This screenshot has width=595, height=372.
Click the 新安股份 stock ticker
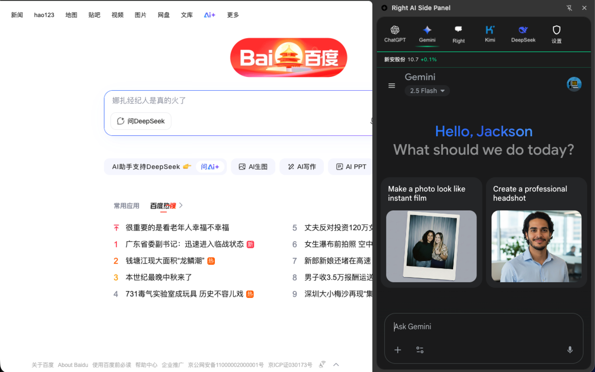[410, 60]
